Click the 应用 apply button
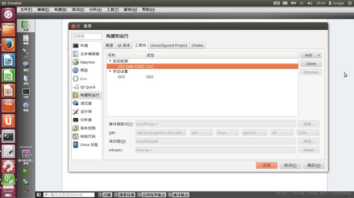This screenshot has height=198, width=354. point(267,165)
